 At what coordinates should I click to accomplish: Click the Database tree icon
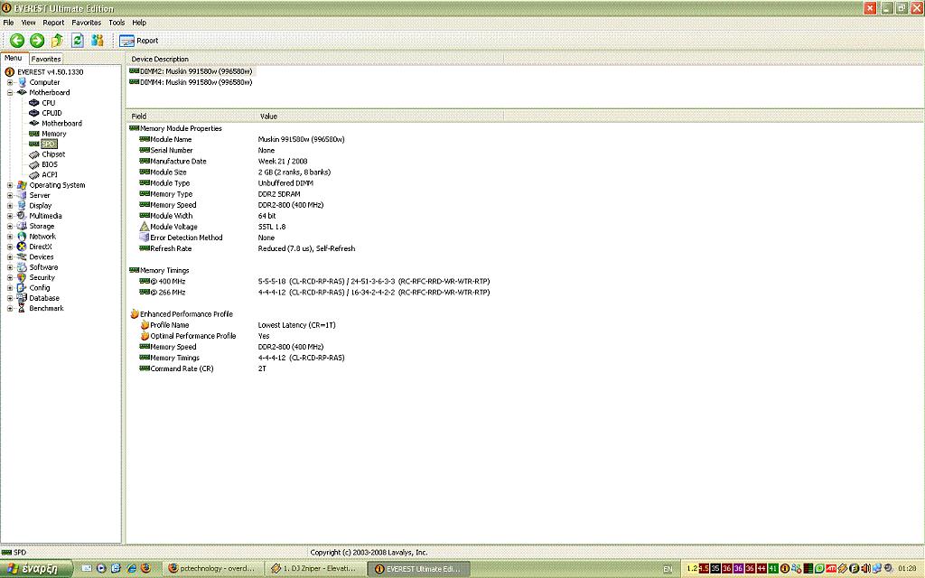coord(22,298)
